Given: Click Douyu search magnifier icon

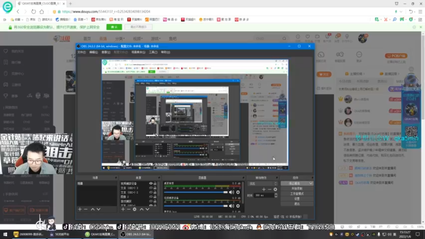Looking at the screenshot, I should click(x=284, y=38).
